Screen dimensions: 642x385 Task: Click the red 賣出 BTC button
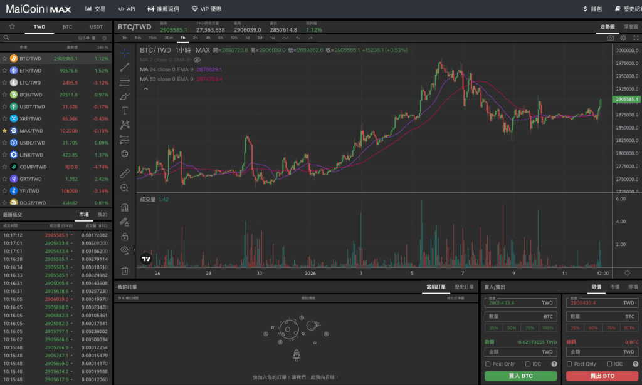tap(602, 376)
